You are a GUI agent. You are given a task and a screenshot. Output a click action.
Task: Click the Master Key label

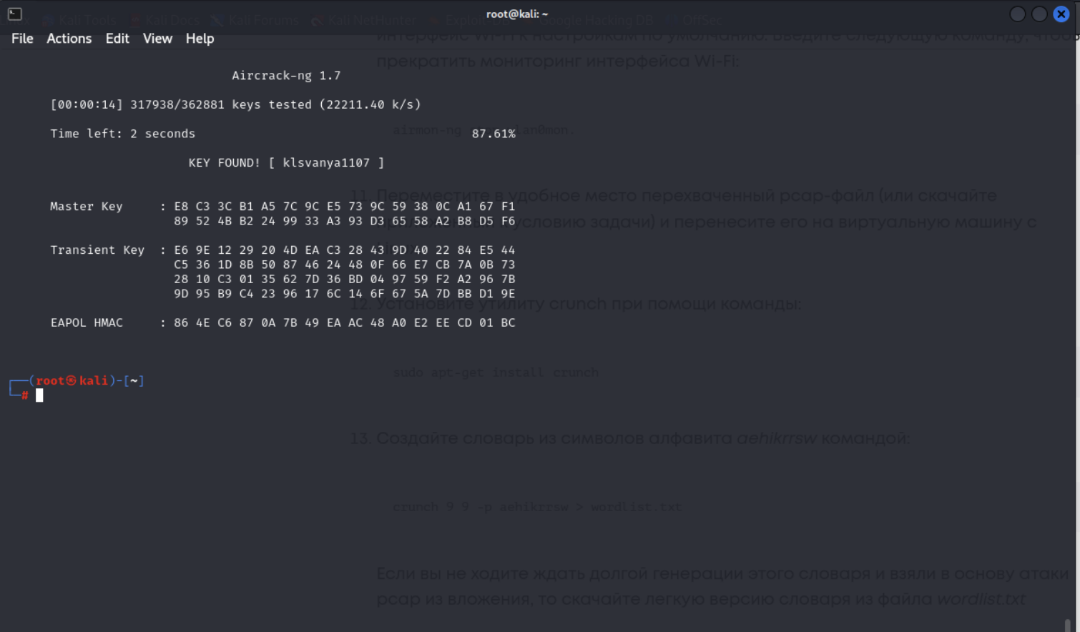[86, 207]
